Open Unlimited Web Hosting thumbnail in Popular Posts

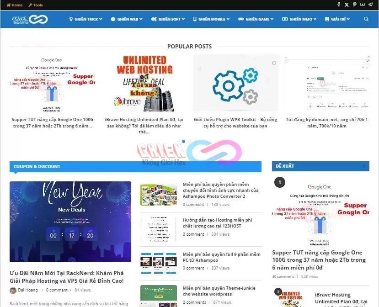[144, 83]
